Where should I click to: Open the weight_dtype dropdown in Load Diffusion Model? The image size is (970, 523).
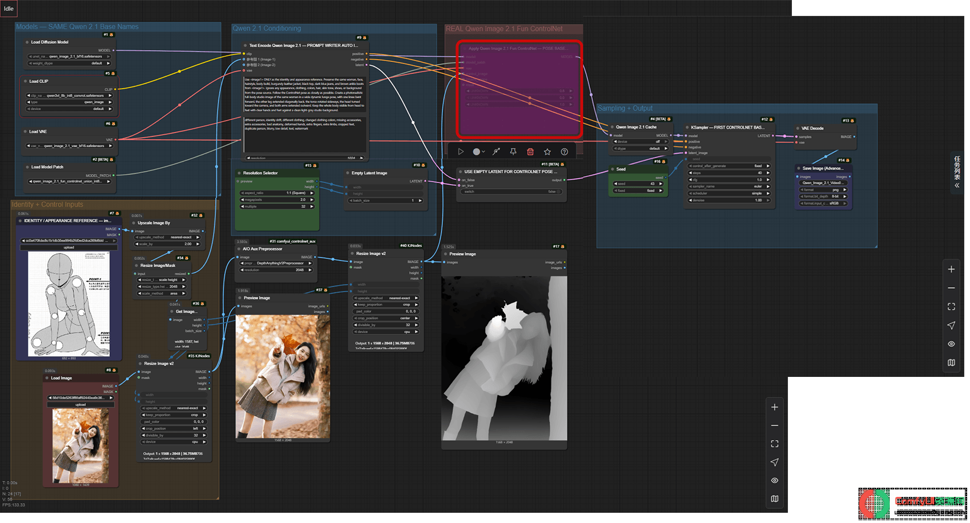pyautogui.click(x=69, y=63)
